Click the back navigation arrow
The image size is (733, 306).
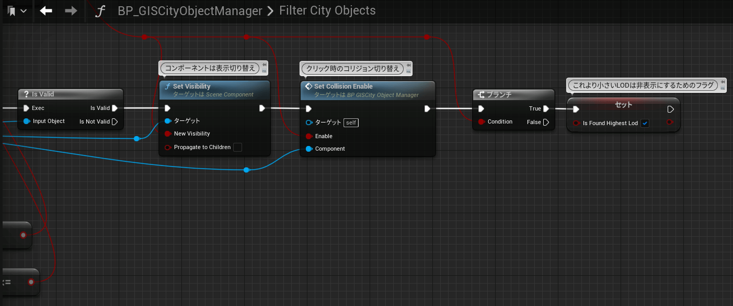click(46, 11)
